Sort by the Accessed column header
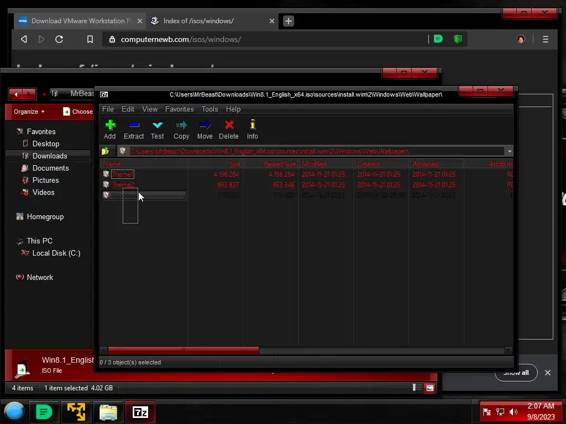The width and height of the screenshot is (566, 424). pyautogui.click(x=437, y=163)
